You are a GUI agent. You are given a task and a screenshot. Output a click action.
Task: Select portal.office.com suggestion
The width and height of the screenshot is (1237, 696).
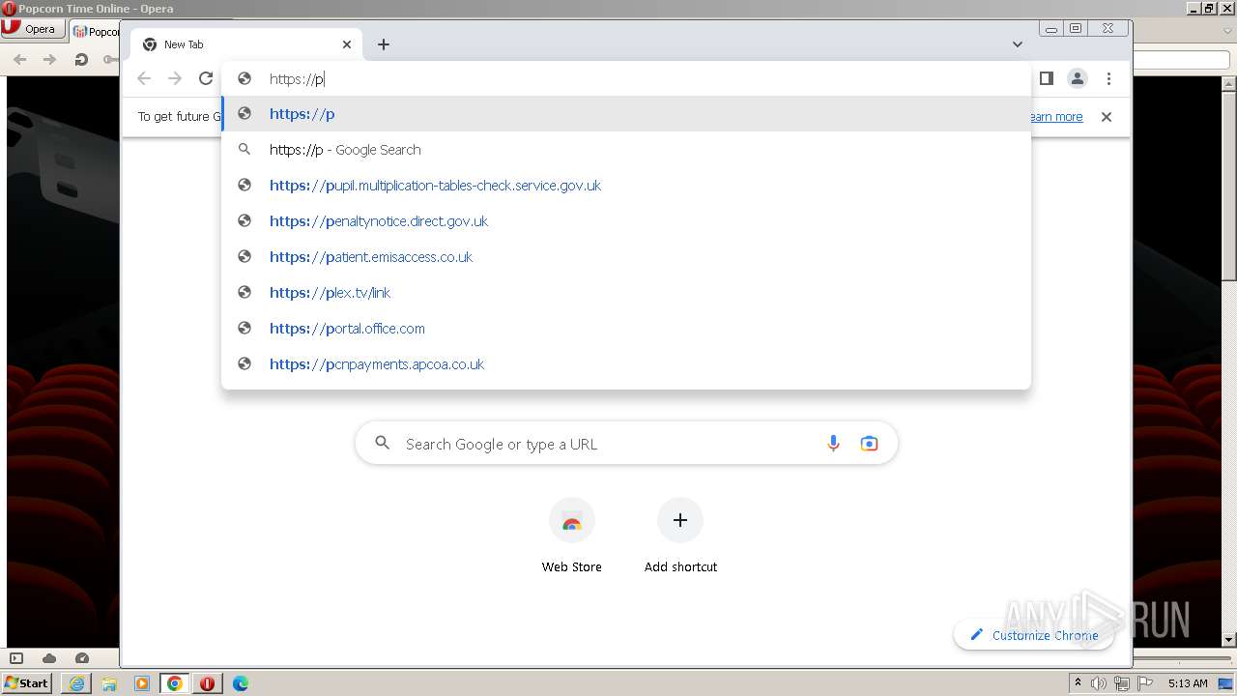point(626,329)
